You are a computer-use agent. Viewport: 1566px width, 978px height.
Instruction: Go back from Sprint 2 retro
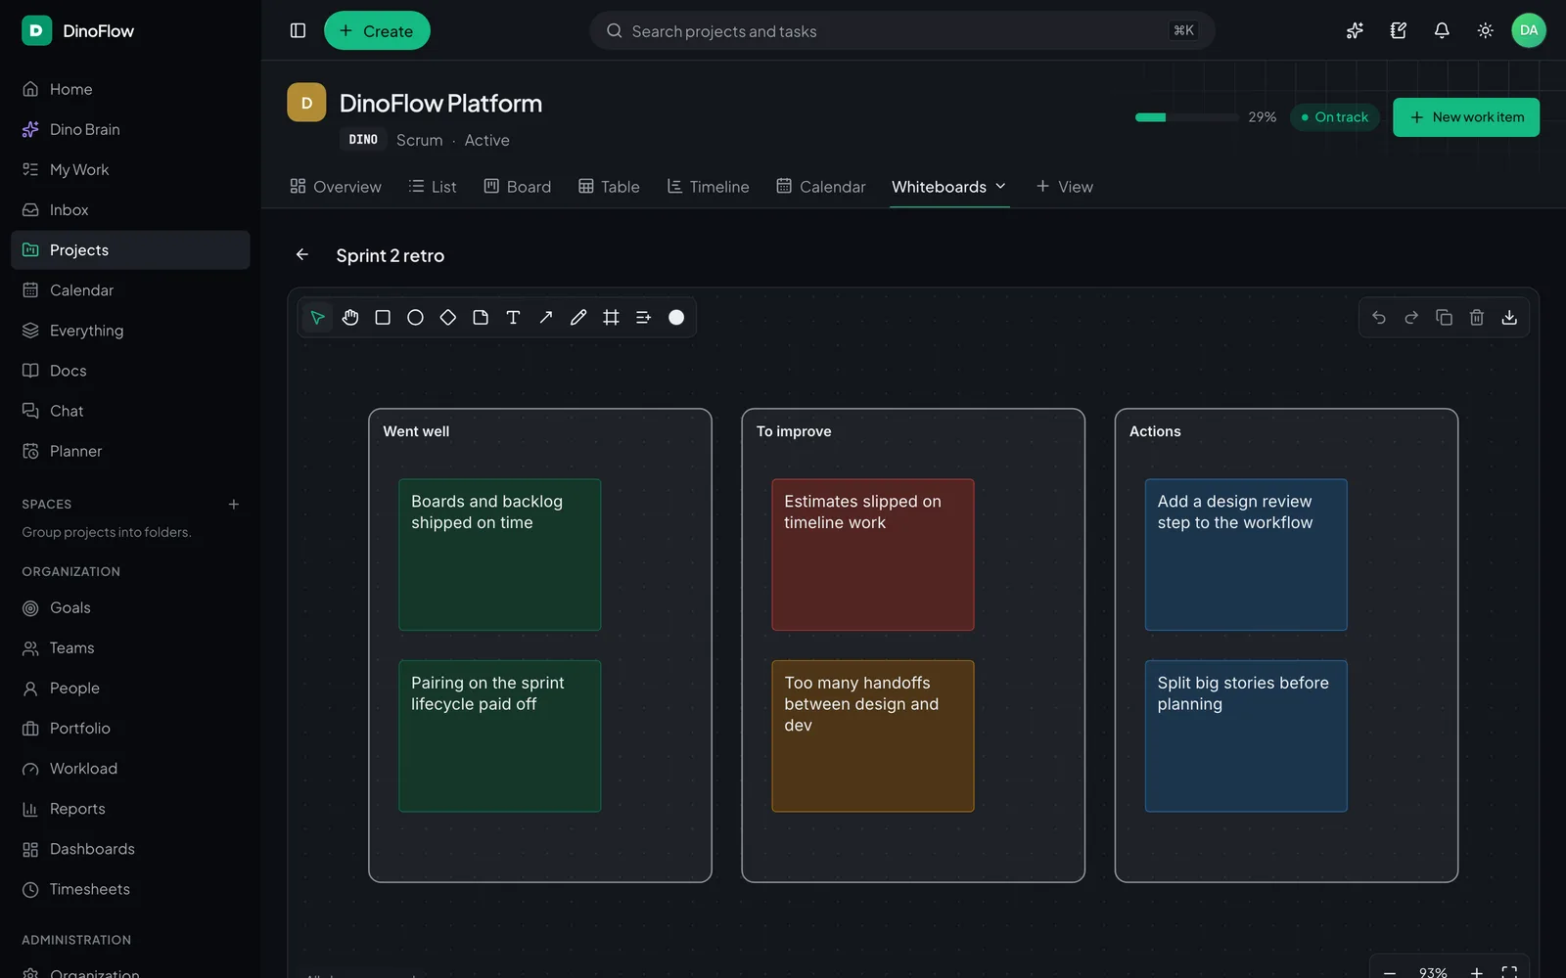click(302, 255)
